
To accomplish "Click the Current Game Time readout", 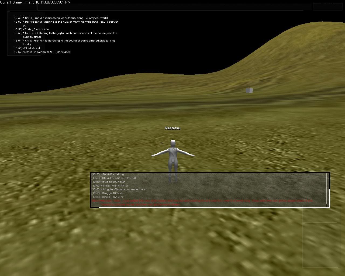I will pos(35,2).
